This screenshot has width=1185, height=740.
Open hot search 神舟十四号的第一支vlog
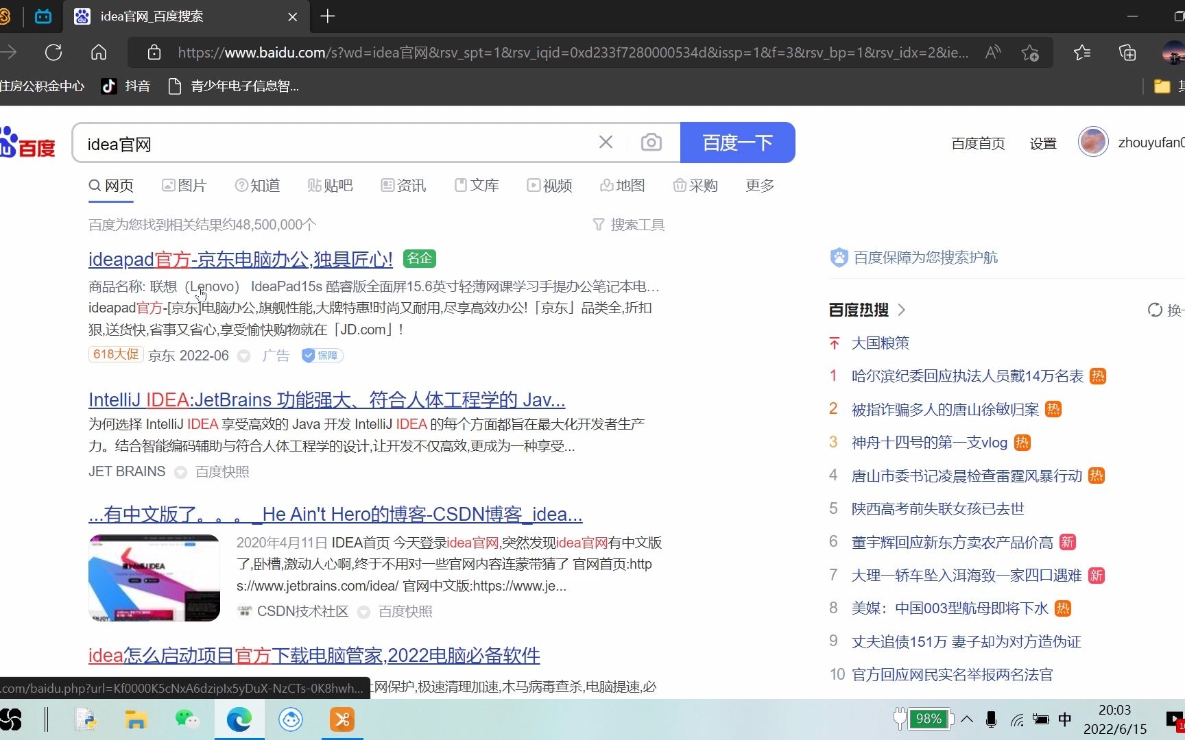tap(929, 443)
